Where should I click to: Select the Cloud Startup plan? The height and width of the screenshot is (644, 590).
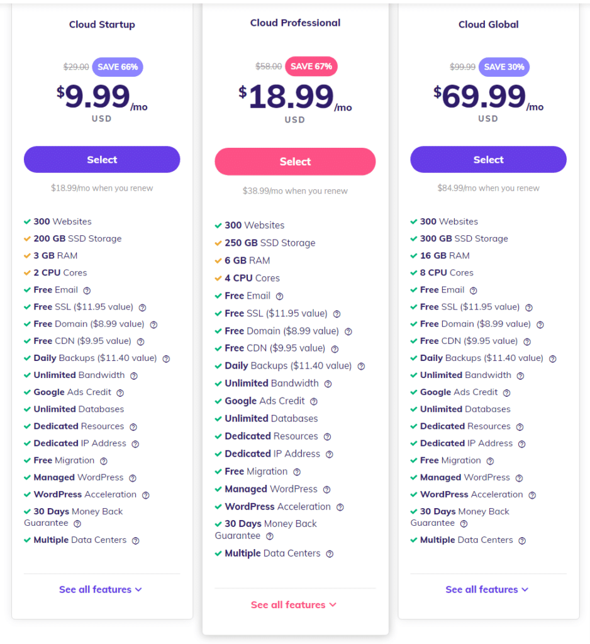pos(101,159)
